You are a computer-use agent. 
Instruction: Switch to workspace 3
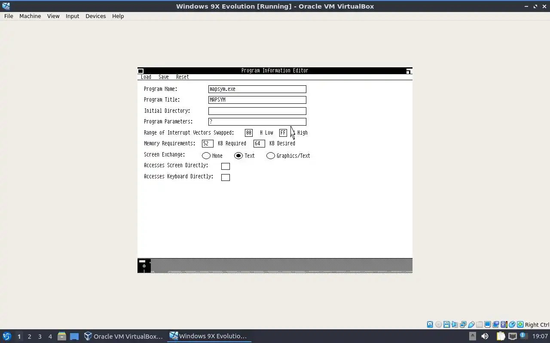[40, 336]
